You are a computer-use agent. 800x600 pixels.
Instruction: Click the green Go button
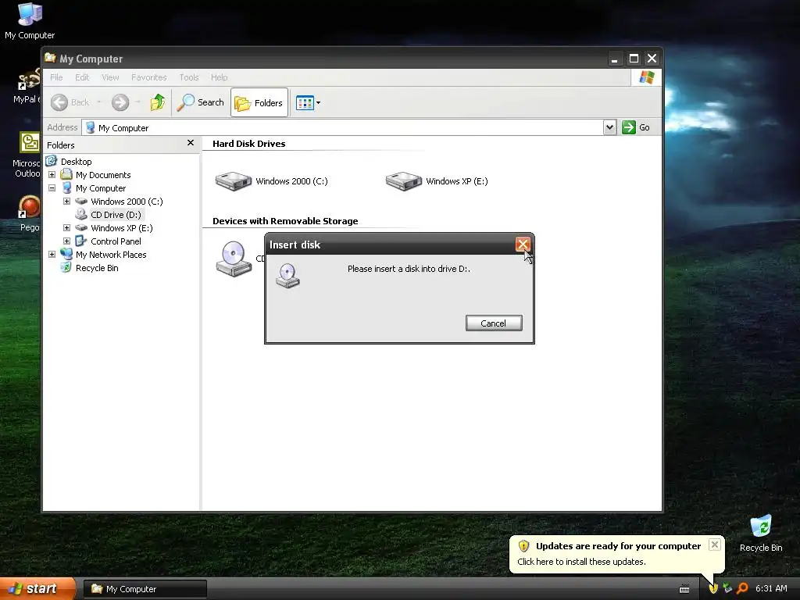[x=636, y=127]
